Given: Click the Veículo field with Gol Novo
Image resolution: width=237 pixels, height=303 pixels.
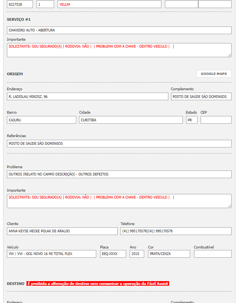Looking at the screenshot, I should pyautogui.click(x=51, y=254).
